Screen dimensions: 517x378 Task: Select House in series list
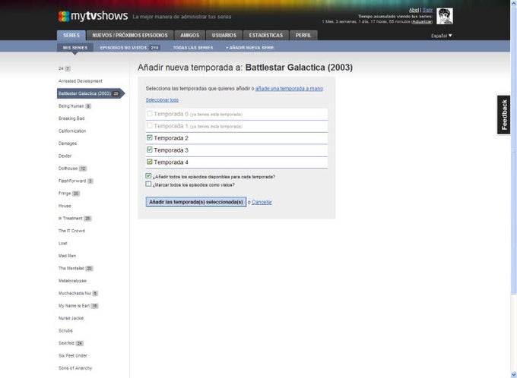coord(65,206)
